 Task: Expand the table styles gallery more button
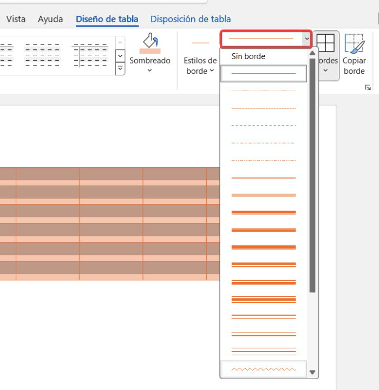click(120, 68)
